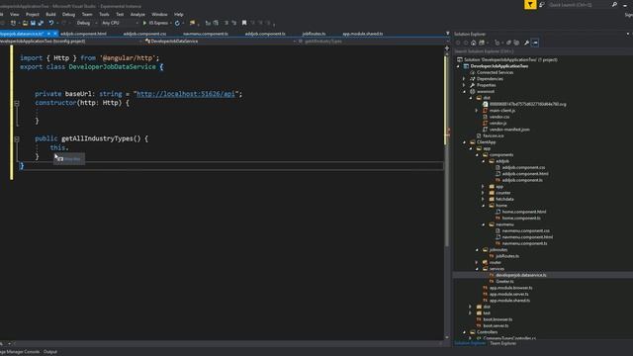
Task: Open the Project menu
Action: 33,14
